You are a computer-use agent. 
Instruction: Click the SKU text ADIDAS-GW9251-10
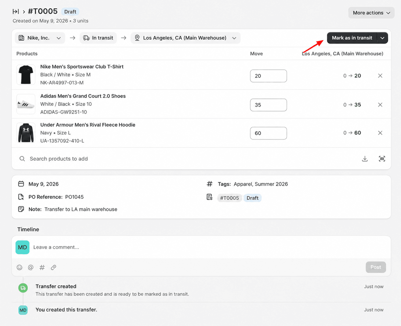[x=63, y=112]
